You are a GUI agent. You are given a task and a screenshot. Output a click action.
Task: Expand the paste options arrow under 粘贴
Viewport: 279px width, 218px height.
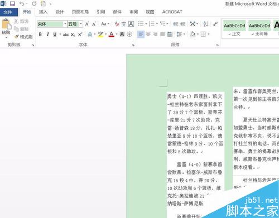pyautogui.click(x=6, y=38)
